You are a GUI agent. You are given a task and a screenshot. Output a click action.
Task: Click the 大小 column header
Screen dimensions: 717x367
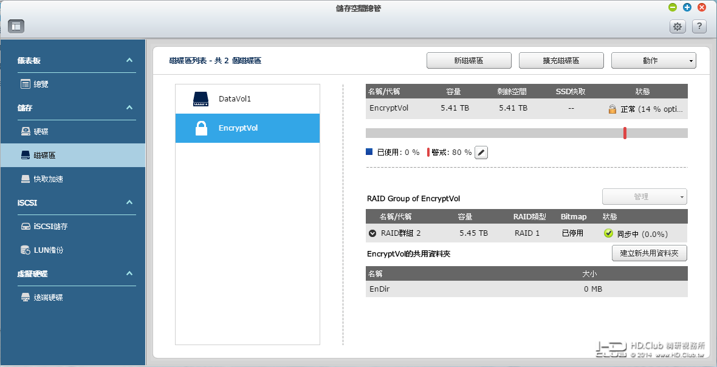pos(589,274)
